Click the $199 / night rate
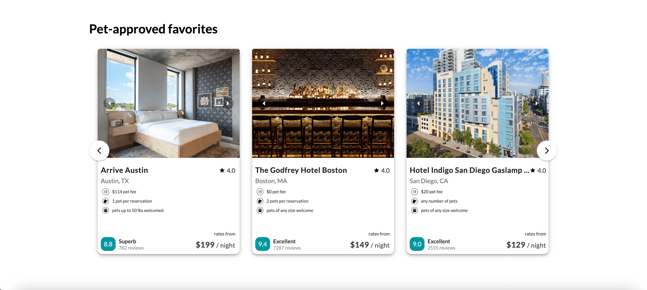This screenshot has width=647, height=290. tap(215, 245)
